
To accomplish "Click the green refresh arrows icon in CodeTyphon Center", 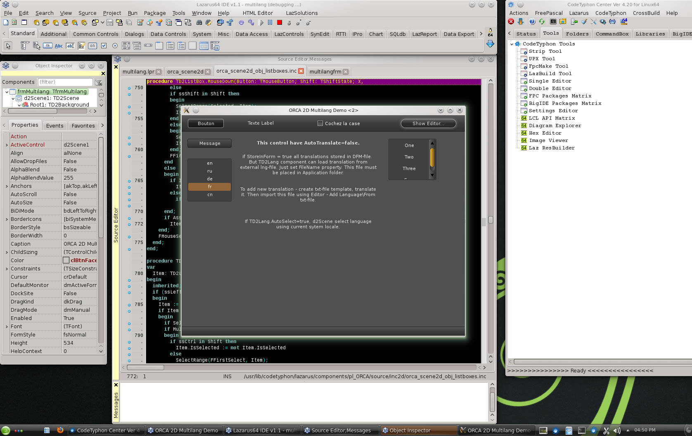I will tap(542, 21).
